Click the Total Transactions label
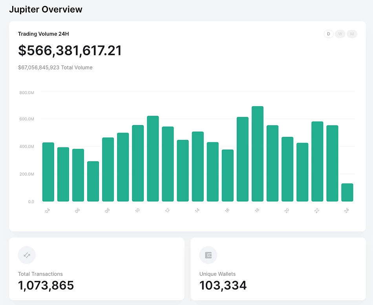373x305 pixels. [40, 274]
